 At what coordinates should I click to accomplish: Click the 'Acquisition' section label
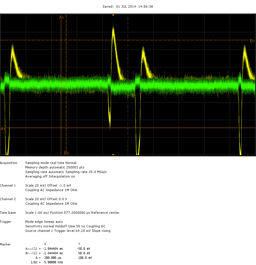(8, 163)
